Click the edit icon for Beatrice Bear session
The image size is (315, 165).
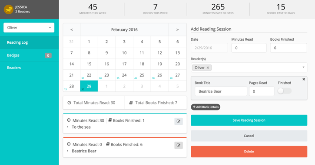pos(179,145)
